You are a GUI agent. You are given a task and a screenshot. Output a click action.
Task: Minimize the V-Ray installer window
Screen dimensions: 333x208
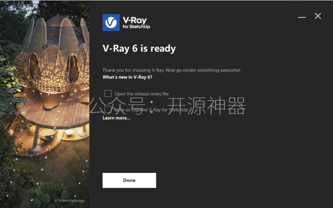302,17
